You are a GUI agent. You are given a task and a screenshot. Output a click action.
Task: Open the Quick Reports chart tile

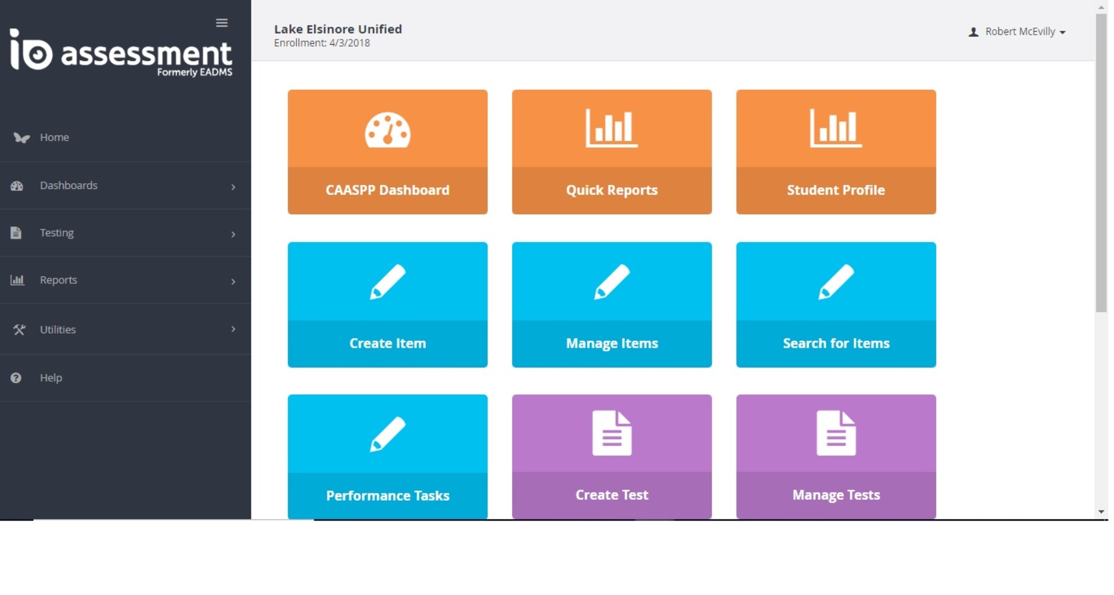[611, 152]
